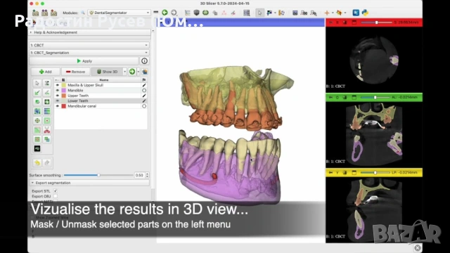Click the layout selection icon
The image size is (450, 253).
pos(247,13)
